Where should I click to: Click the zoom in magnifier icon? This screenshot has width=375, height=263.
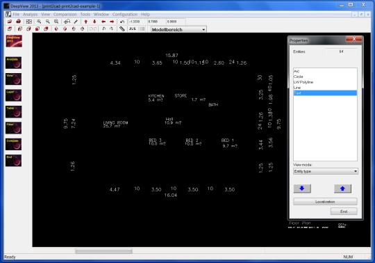pyautogui.click(x=39, y=22)
